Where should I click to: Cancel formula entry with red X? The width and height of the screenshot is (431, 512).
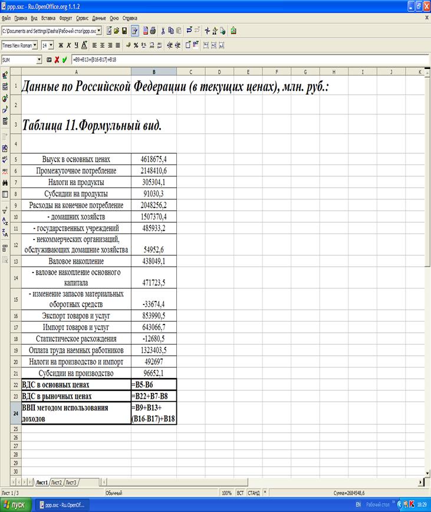tap(57, 60)
